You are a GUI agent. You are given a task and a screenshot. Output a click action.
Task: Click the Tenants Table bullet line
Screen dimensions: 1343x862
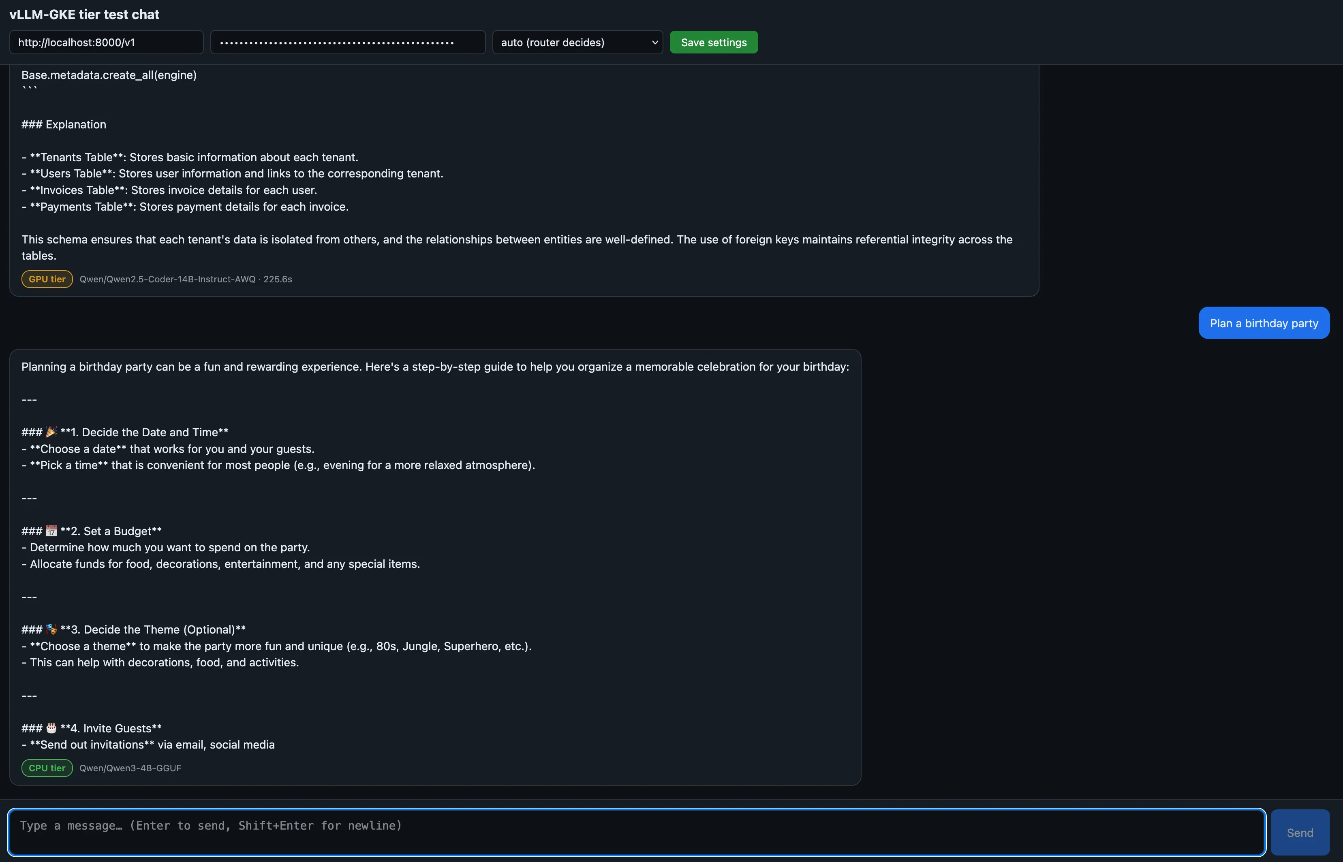[190, 157]
